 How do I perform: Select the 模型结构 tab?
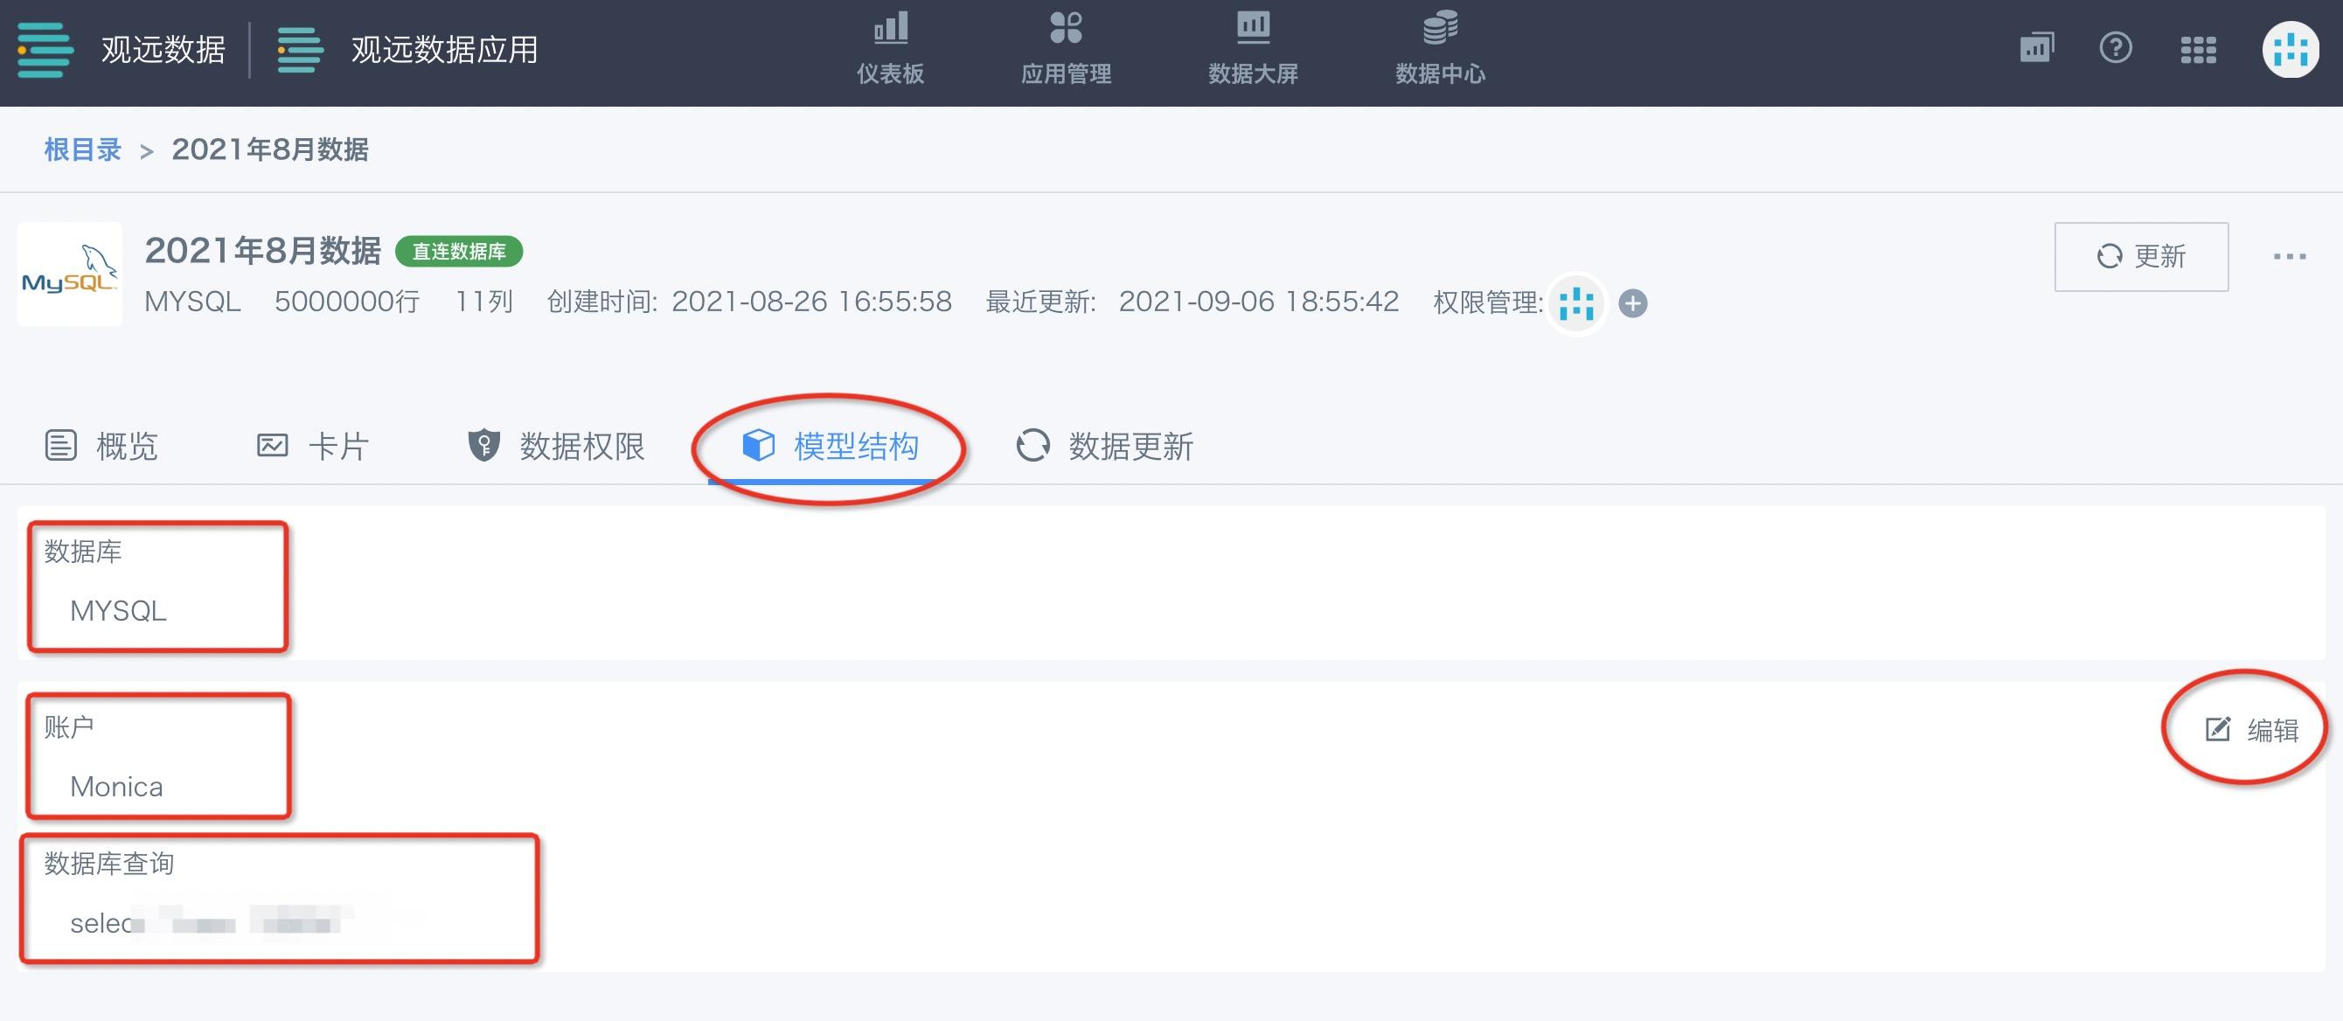[830, 446]
